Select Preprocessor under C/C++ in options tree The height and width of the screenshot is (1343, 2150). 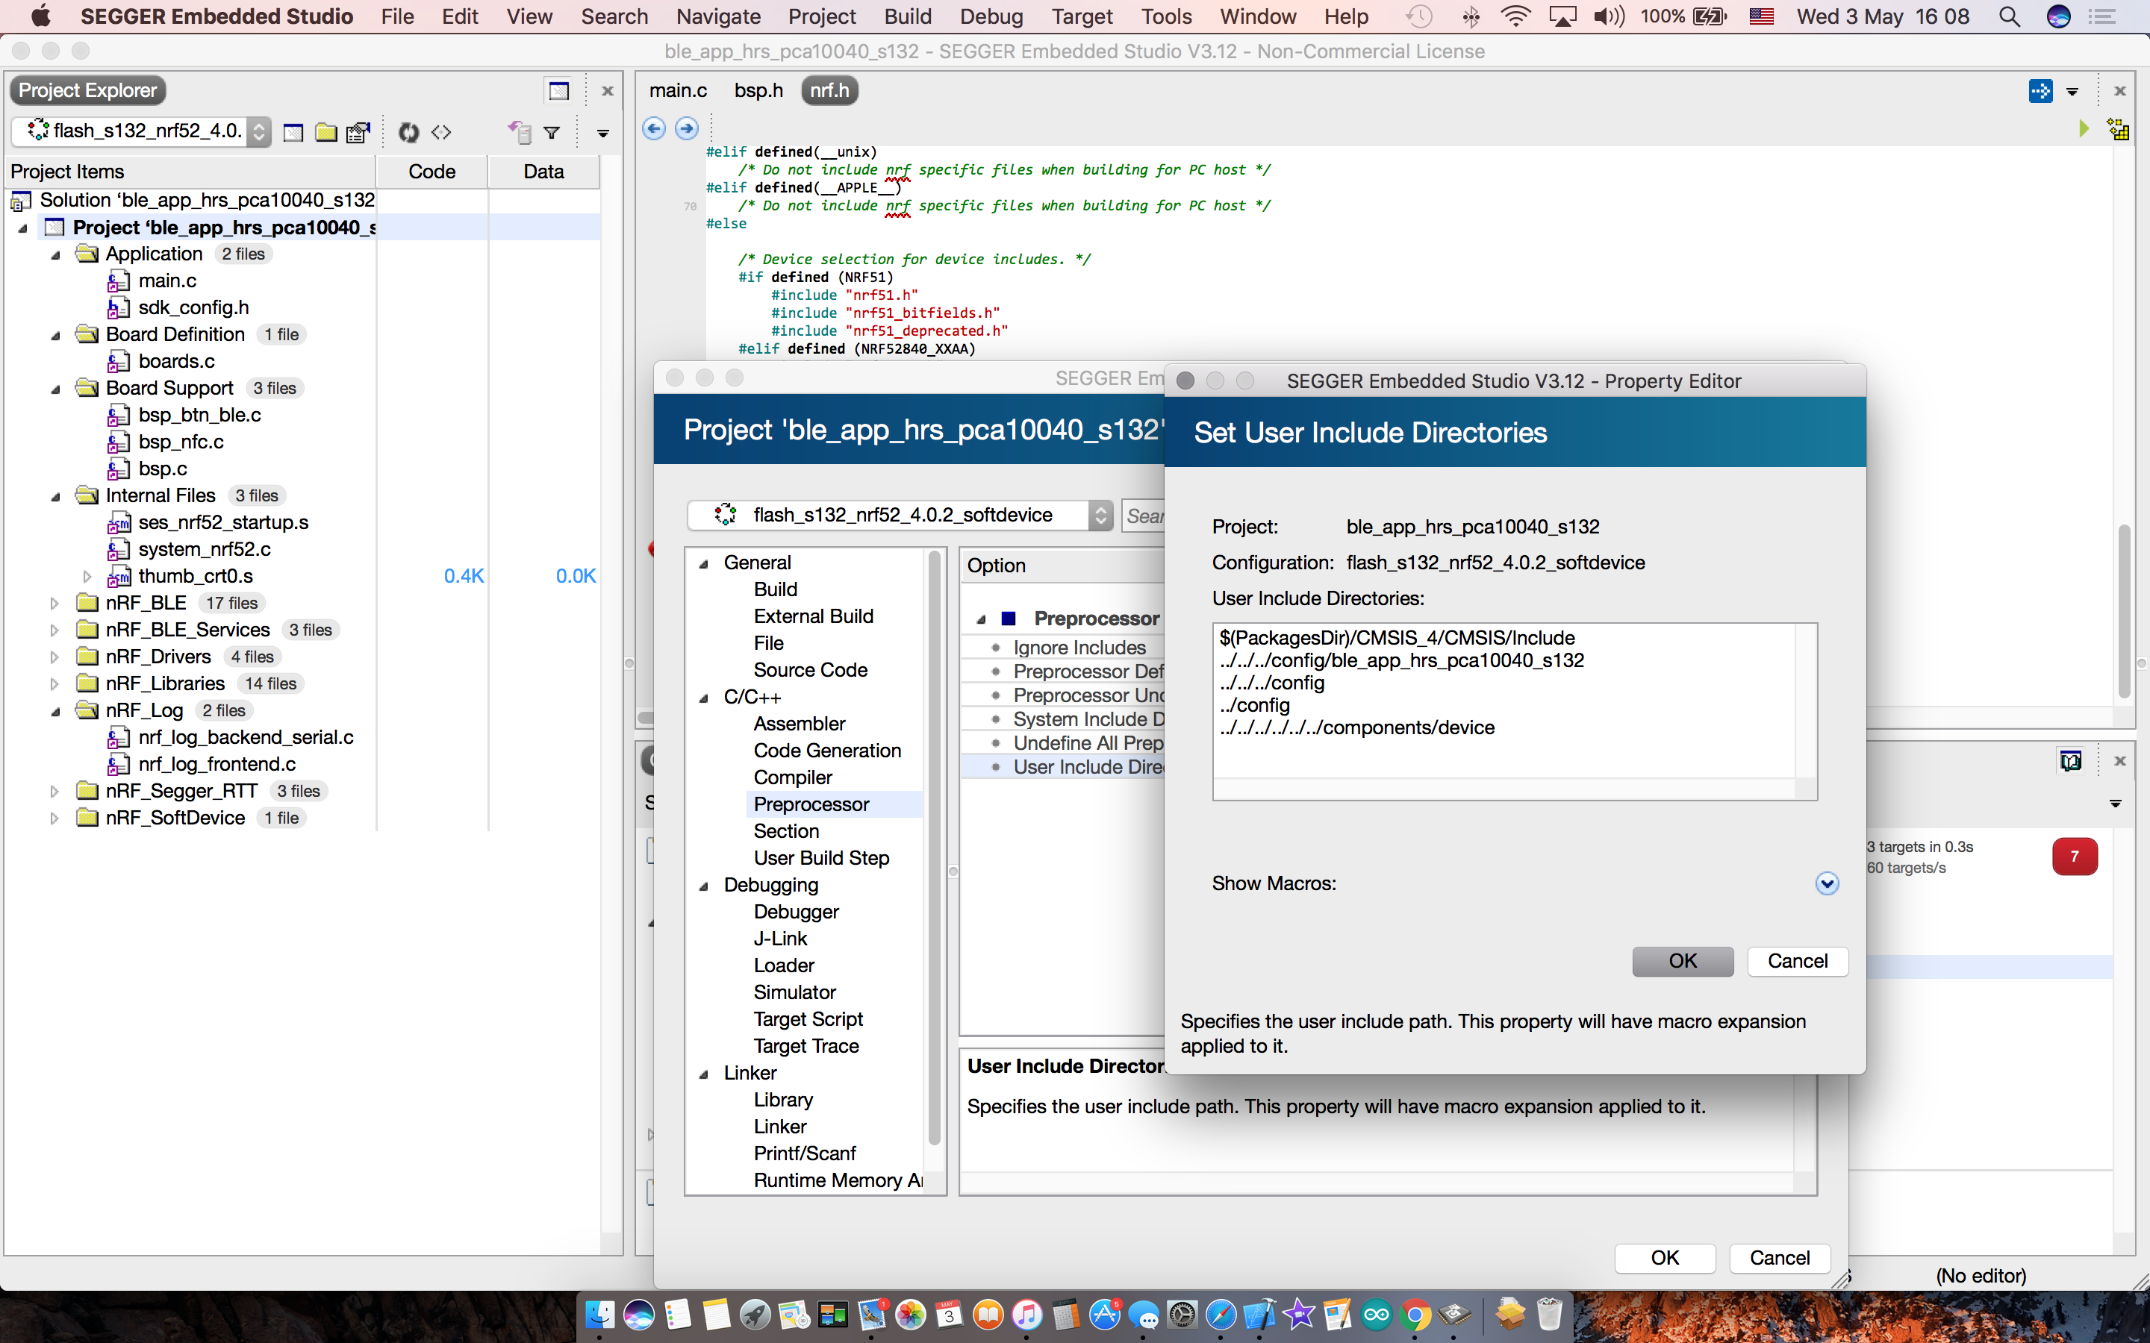pos(811,805)
